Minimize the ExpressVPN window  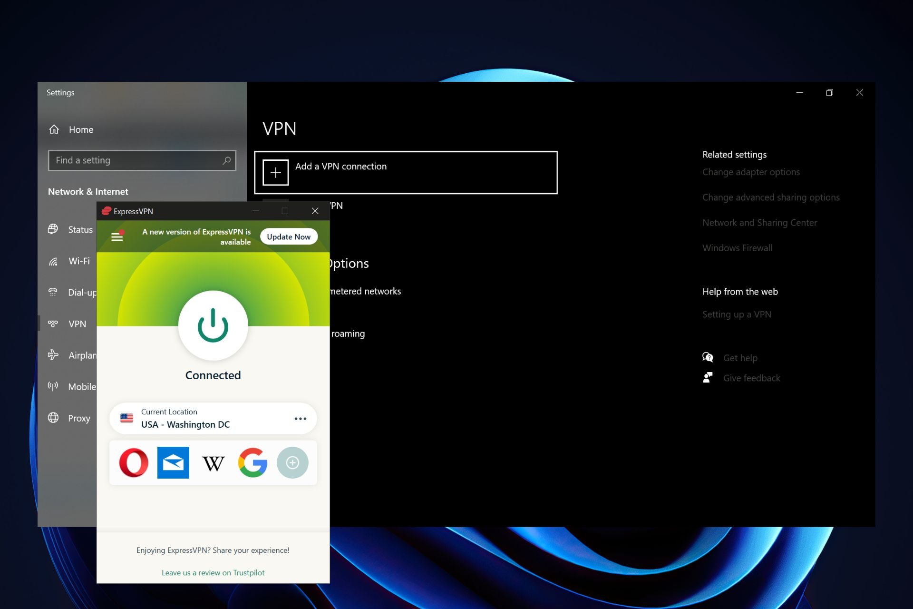256,211
